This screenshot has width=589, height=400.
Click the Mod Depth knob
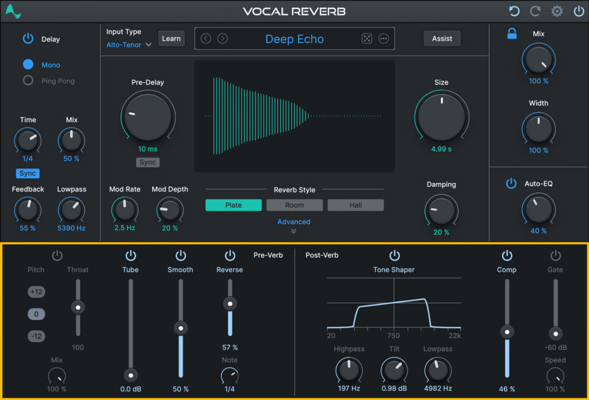pyautogui.click(x=170, y=209)
